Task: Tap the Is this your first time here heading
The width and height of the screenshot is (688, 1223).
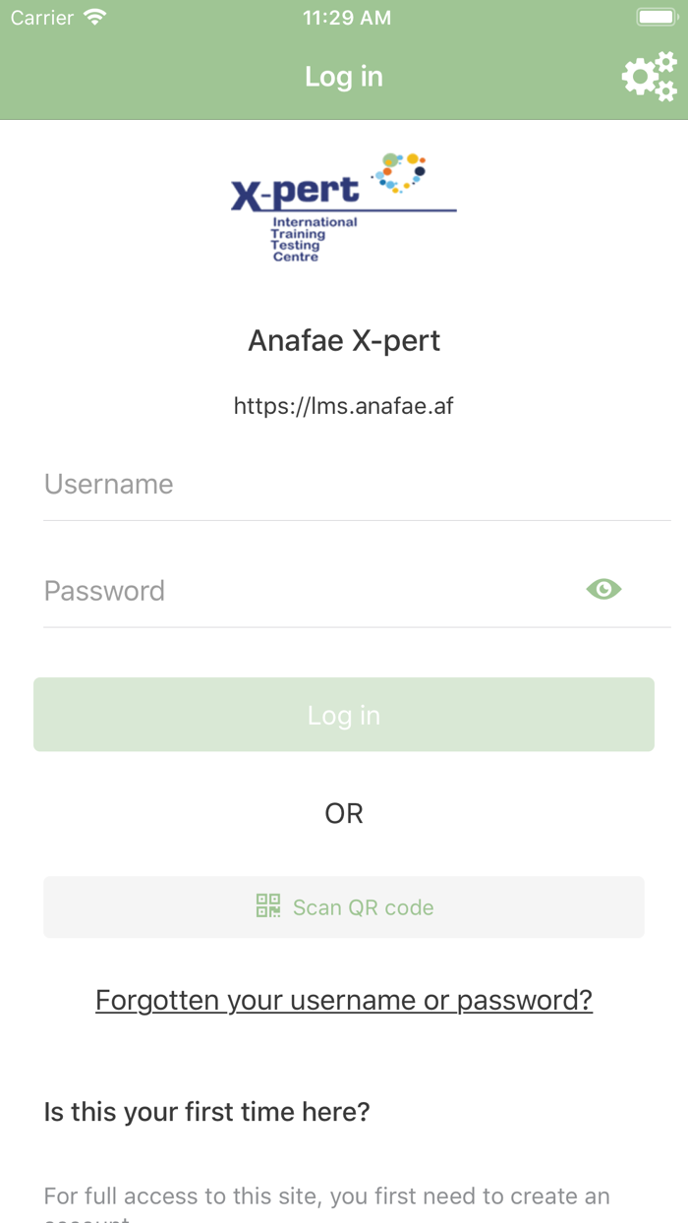Action: [206, 1111]
